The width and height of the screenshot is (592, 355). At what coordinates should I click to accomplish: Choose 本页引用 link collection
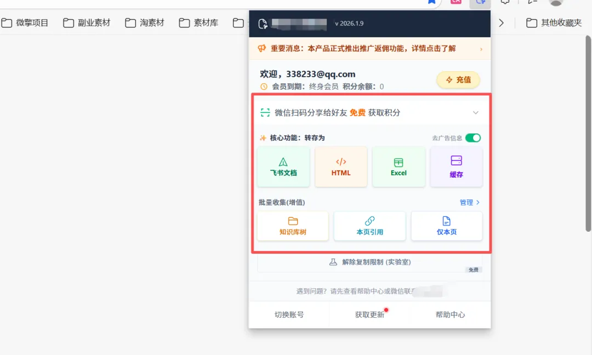click(x=369, y=226)
